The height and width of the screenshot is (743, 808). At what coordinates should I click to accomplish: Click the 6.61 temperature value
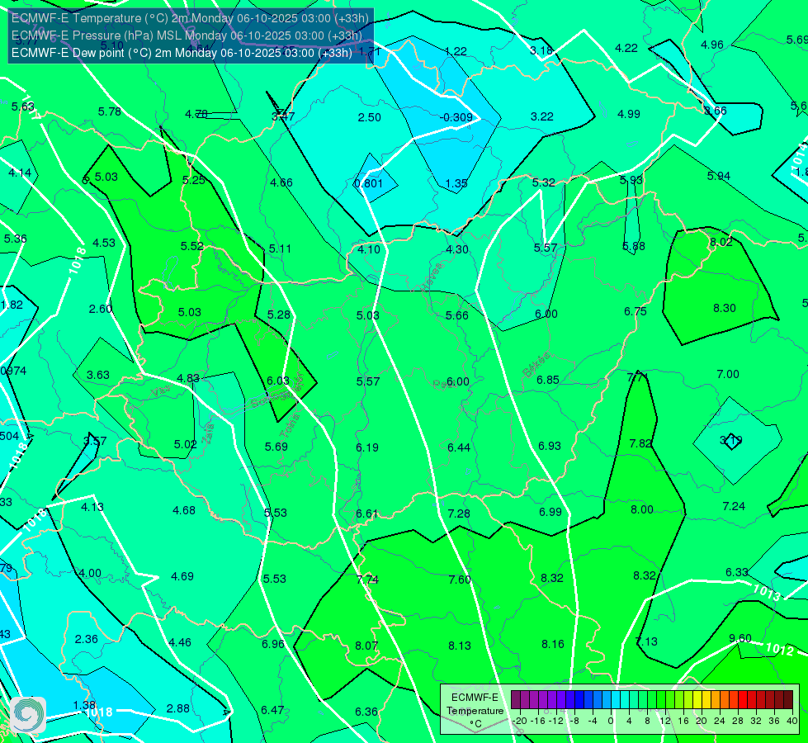(367, 513)
